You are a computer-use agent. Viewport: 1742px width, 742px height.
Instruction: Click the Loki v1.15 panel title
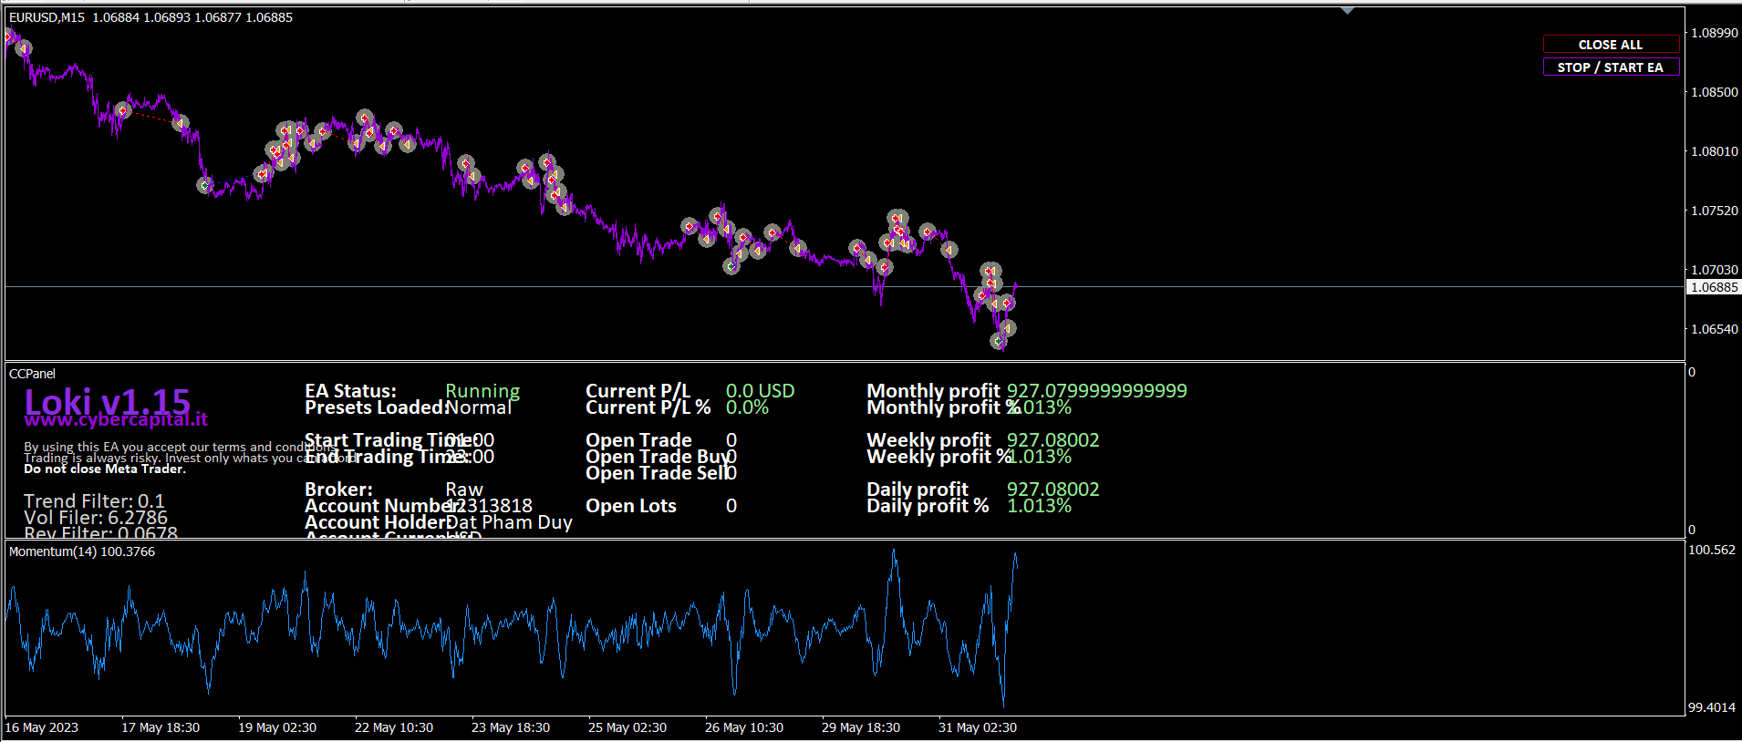[x=107, y=400]
